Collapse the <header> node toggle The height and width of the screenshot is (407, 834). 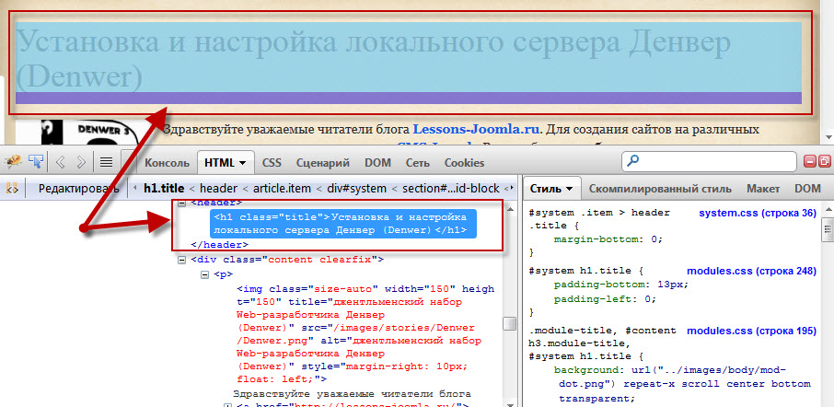(x=182, y=203)
